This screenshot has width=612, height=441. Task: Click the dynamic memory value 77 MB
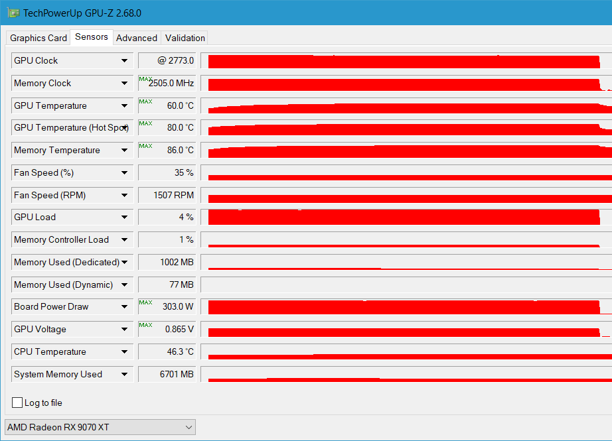tap(167, 285)
